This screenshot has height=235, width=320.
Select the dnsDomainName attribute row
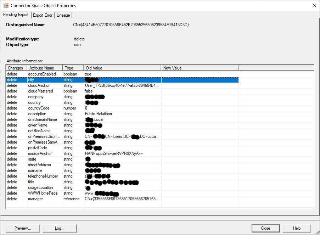click(x=122, y=119)
